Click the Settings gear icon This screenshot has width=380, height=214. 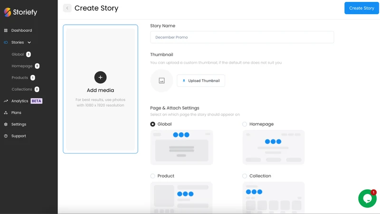pyautogui.click(x=6, y=124)
